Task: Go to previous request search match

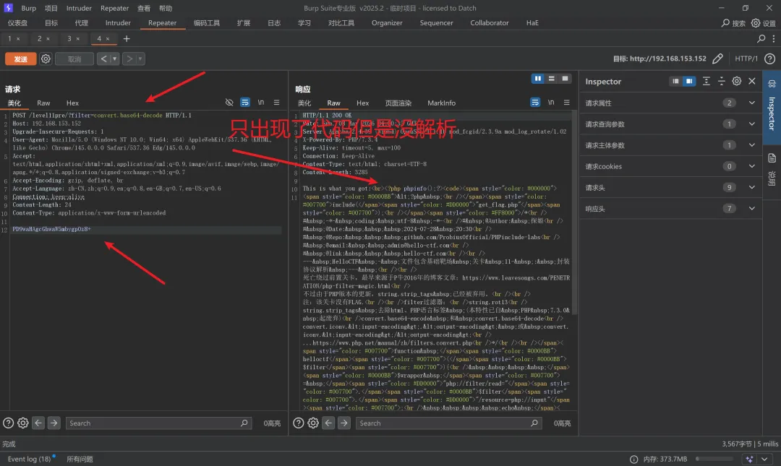Action: click(x=38, y=423)
